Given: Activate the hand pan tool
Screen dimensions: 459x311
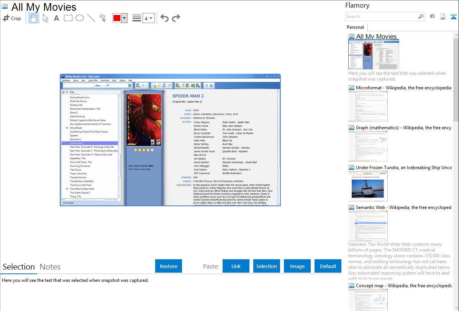Looking at the screenshot, I should (33, 18).
